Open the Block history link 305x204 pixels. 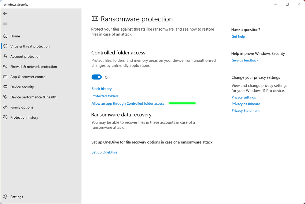[x=101, y=89]
